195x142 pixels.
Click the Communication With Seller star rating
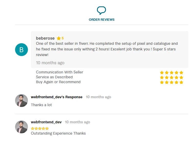point(171,73)
